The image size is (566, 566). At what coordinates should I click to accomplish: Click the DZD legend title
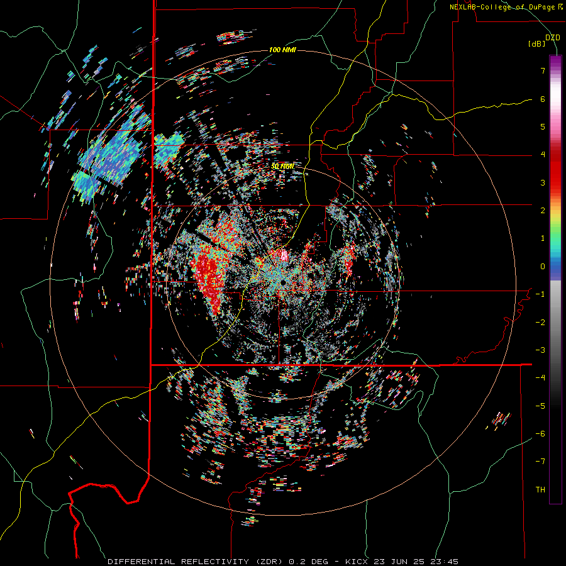552,38
